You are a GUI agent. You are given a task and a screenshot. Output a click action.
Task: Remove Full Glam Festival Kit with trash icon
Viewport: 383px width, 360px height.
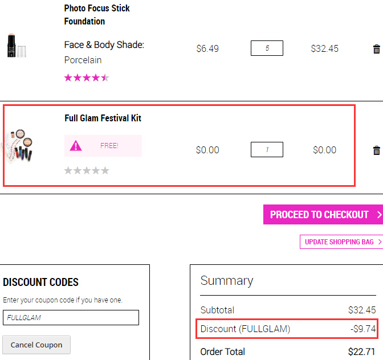(376, 150)
